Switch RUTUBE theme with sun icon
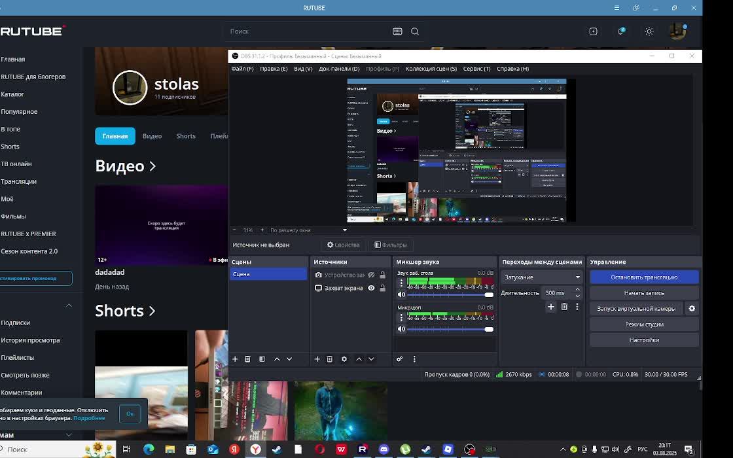Viewport: 733px width, 458px height. click(x=649, y=31)
